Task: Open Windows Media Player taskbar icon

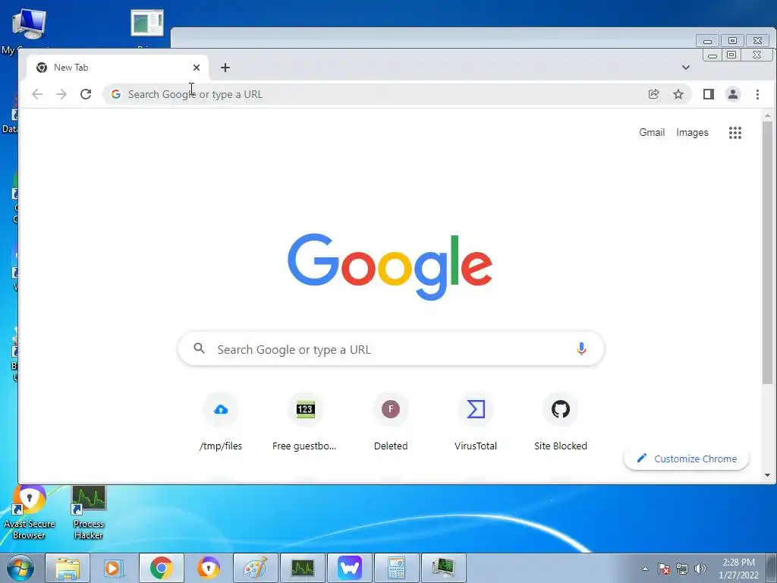Action: (x=114, y=568)
